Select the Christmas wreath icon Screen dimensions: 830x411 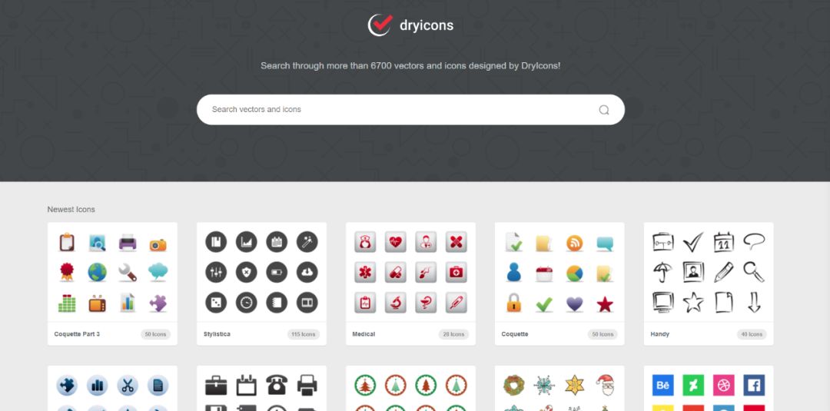pos(513,385)
